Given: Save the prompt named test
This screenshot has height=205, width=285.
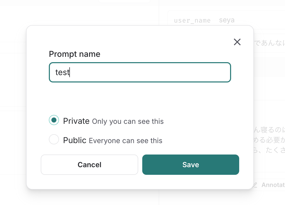Looking at the screenshot, I should coord(191,165).
